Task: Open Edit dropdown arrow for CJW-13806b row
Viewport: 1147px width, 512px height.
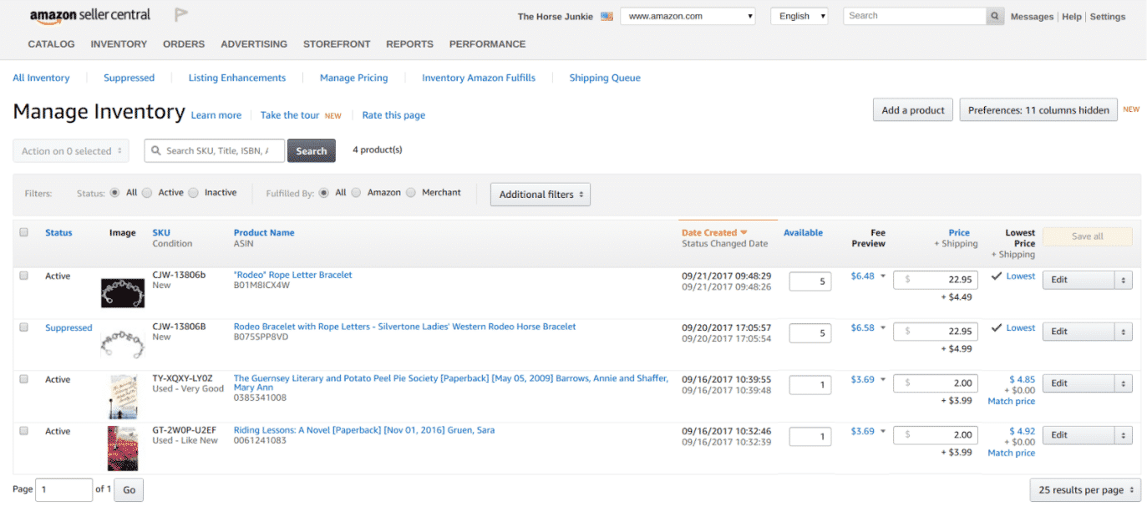Action: click(x=1124, y=280)
